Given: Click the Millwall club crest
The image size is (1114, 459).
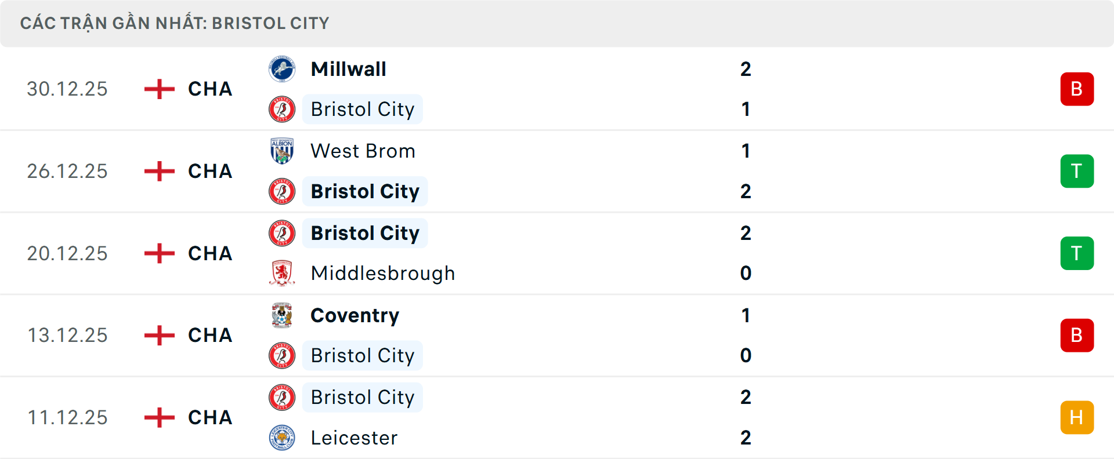Looking at the screenshot, I should pos(283,68).
